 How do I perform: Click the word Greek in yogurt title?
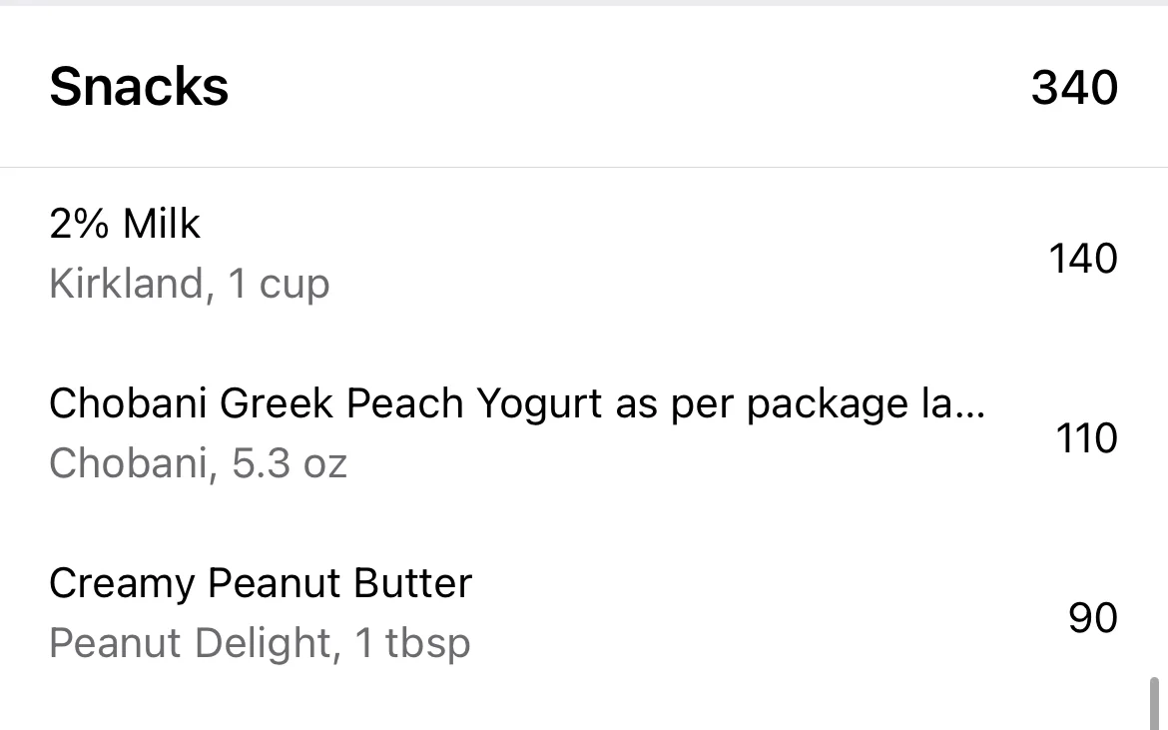pyautogui.click(x=277, y=403)
